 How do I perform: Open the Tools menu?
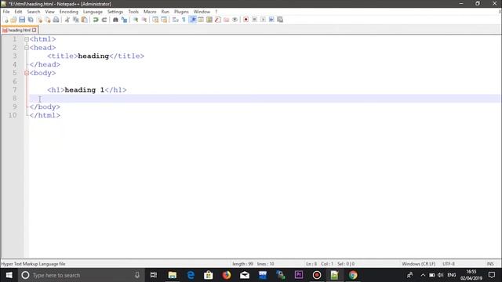pyautogui.click(x=133, y=12)
